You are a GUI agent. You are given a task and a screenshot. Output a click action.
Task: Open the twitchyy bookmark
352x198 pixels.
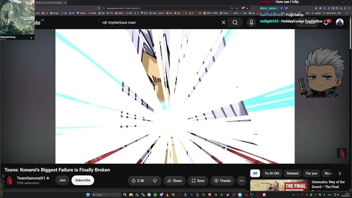[81, 13]
